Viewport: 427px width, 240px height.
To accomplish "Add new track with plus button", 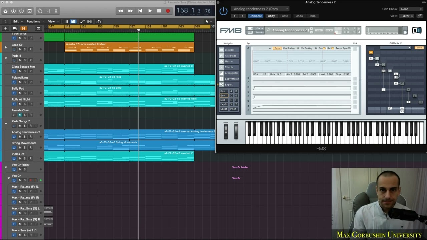I will (x=5, y=28).
